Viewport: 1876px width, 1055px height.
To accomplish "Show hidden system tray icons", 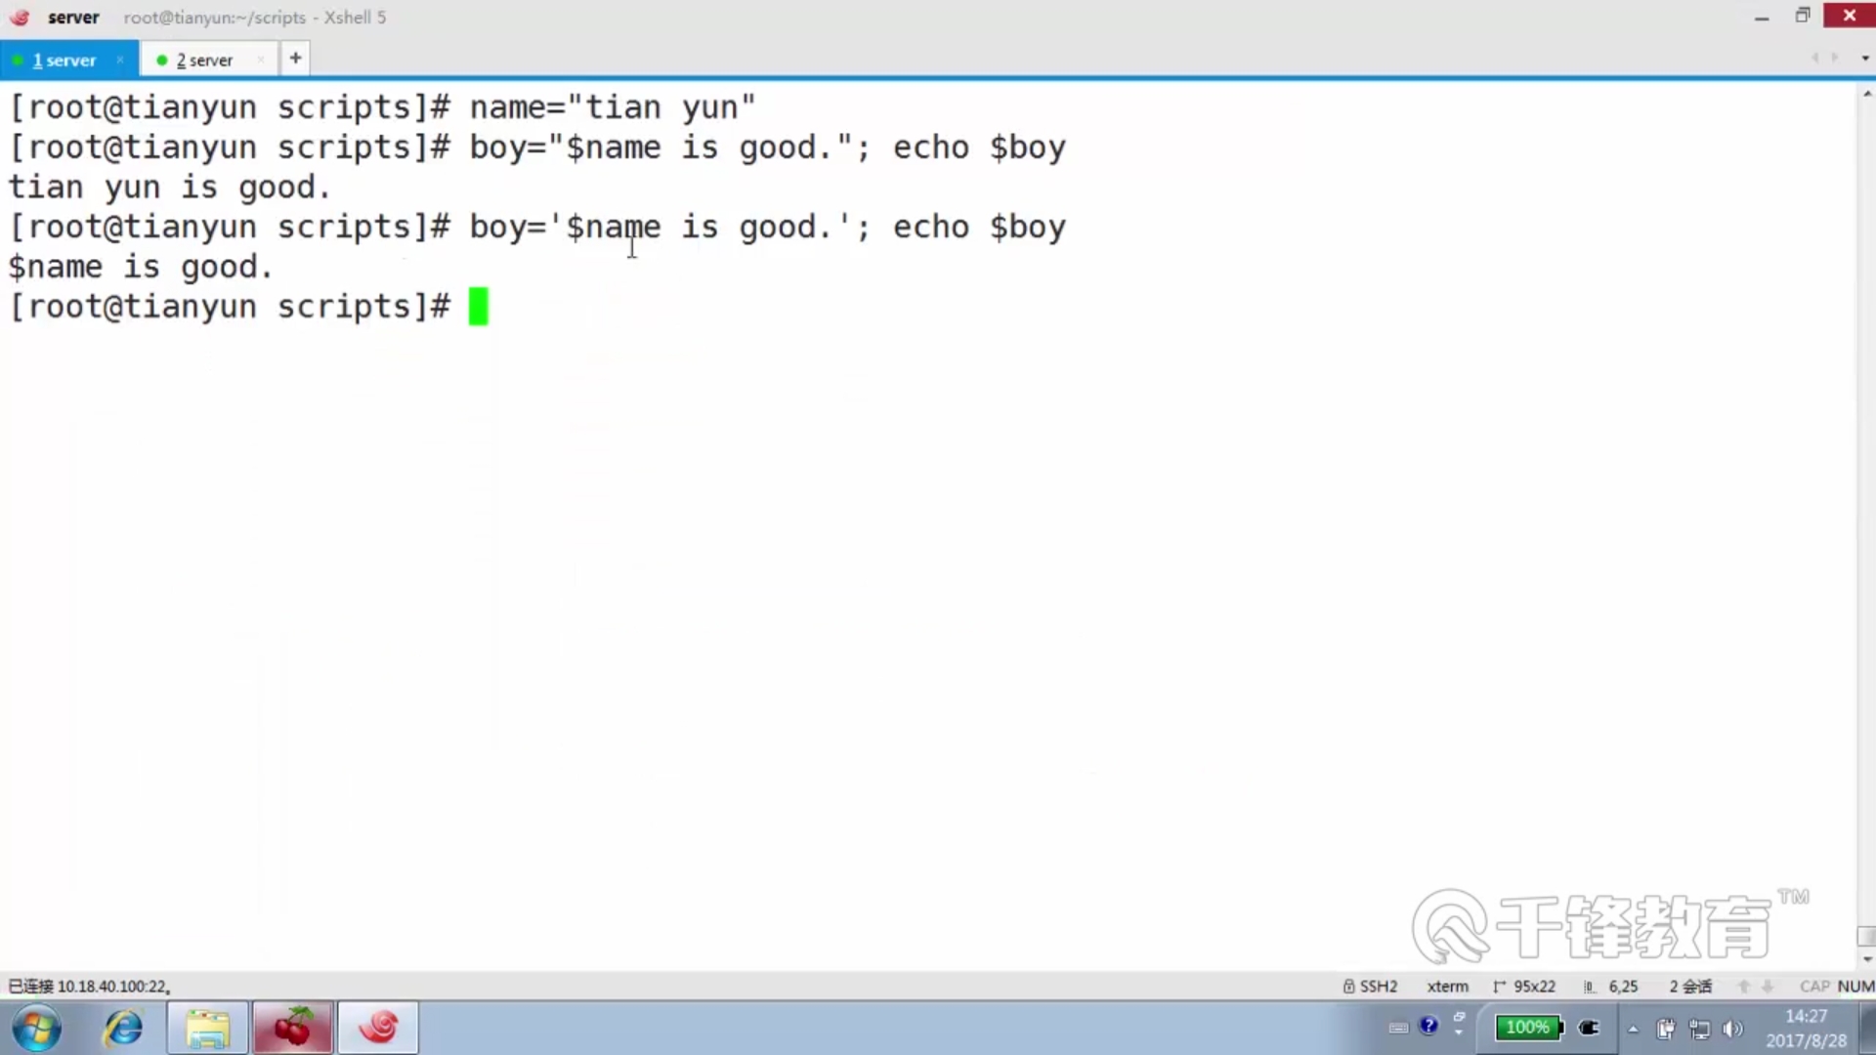I will click(1633, 1029).
